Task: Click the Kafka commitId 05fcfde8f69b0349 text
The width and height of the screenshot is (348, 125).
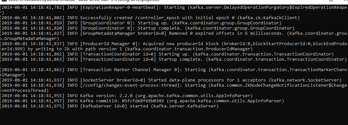Action: click(x=122, y=101)
